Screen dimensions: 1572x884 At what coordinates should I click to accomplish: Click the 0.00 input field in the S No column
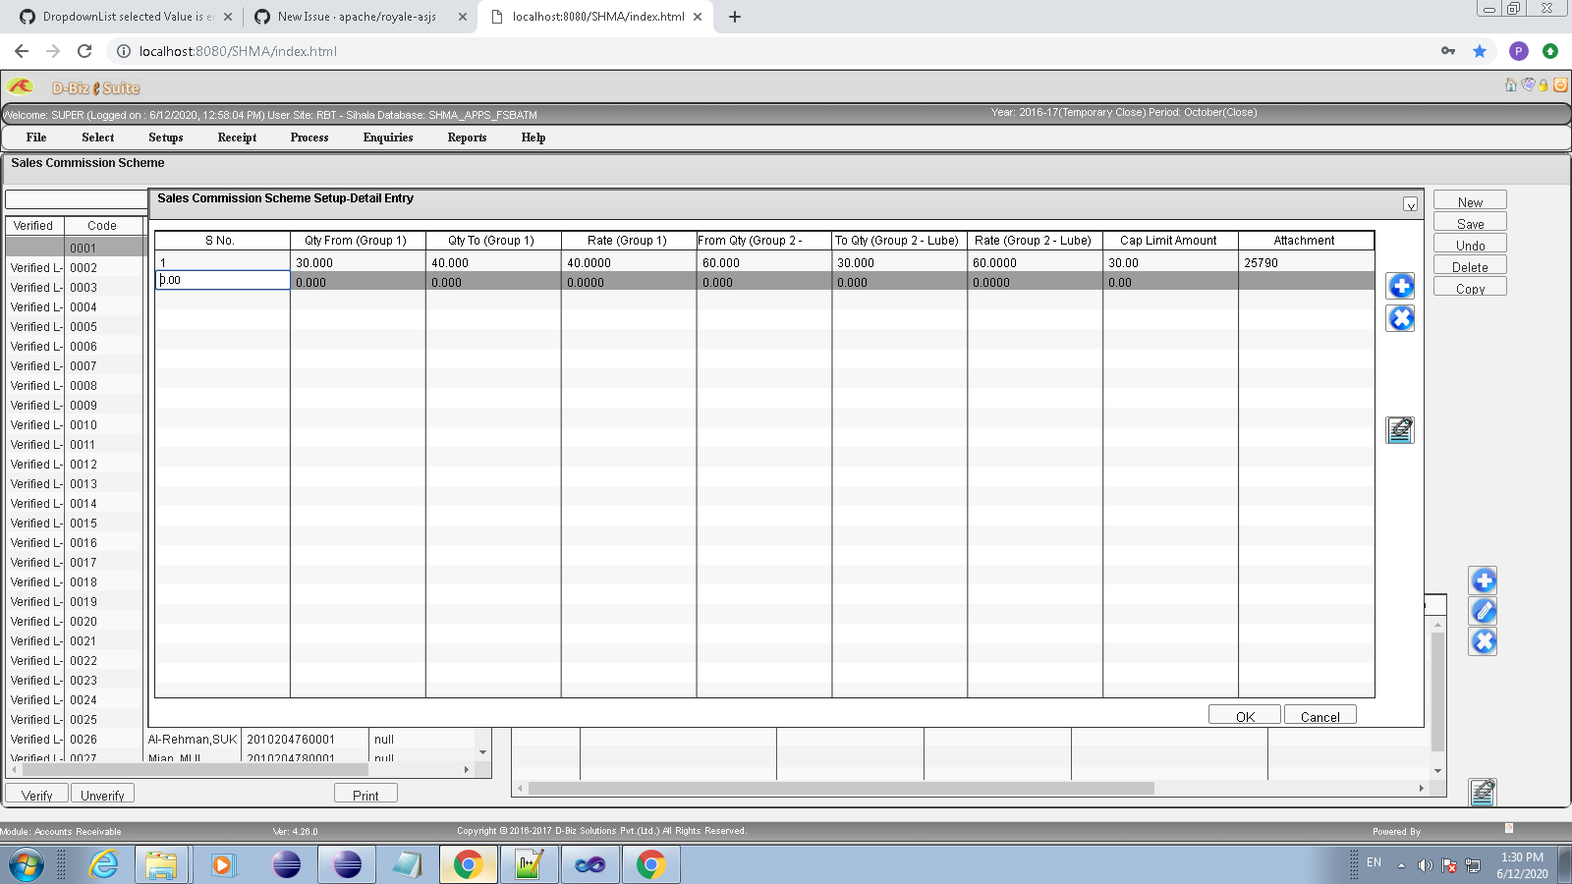click(222, 280)
